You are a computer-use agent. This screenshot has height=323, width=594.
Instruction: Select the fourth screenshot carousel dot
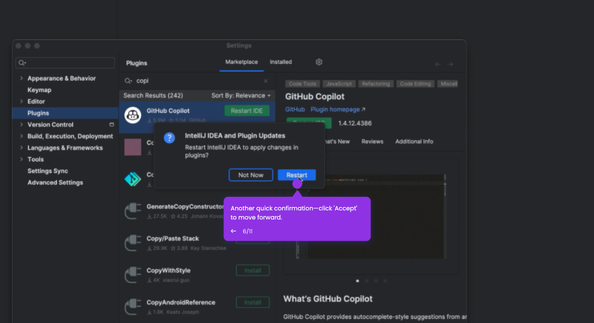[x=385, y=281]
